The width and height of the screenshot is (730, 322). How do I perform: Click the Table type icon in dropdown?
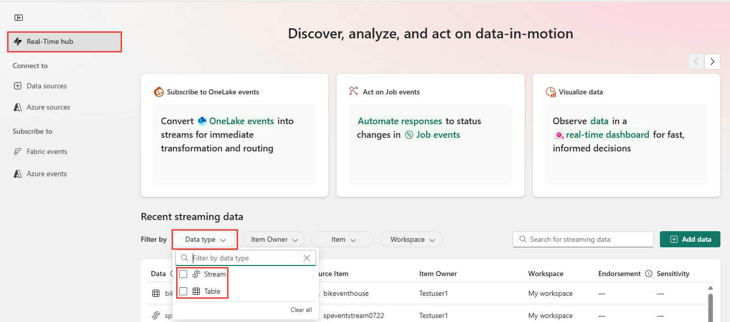pos(197,291)
